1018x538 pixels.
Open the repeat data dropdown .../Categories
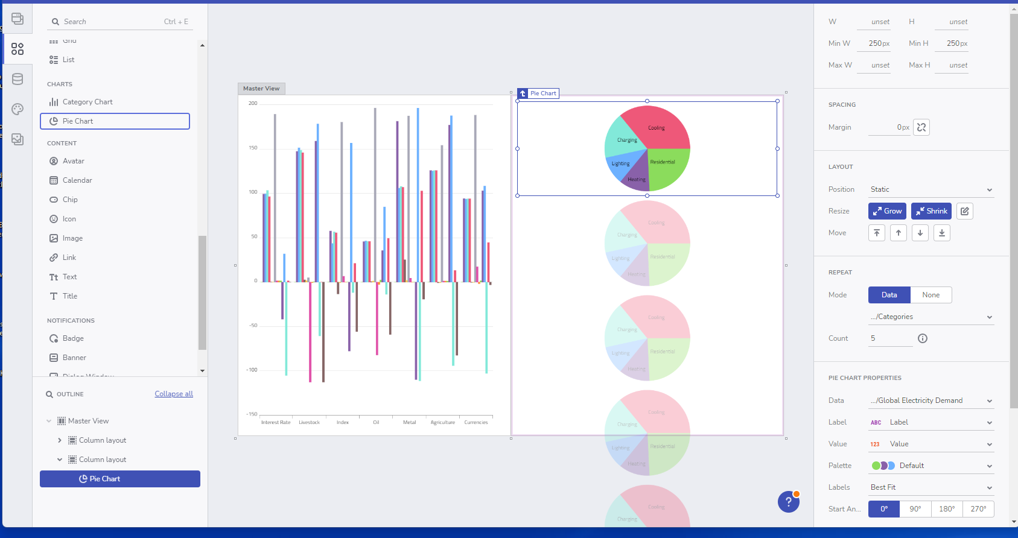pos(931,317)
